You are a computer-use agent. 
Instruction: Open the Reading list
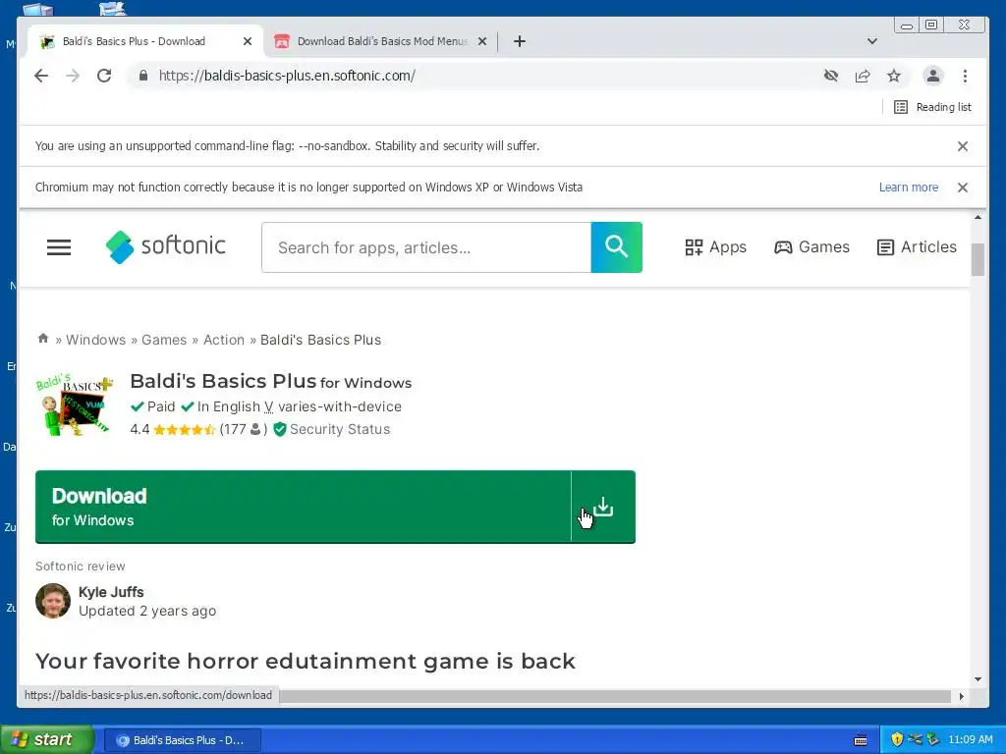933,107
